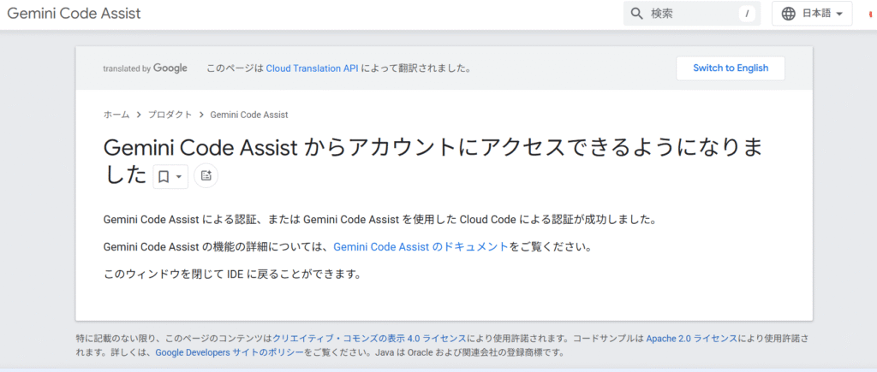Viewport: 877px width, 372px height.
Task: Open Cloud Translation API link
Action: point(312,68)
